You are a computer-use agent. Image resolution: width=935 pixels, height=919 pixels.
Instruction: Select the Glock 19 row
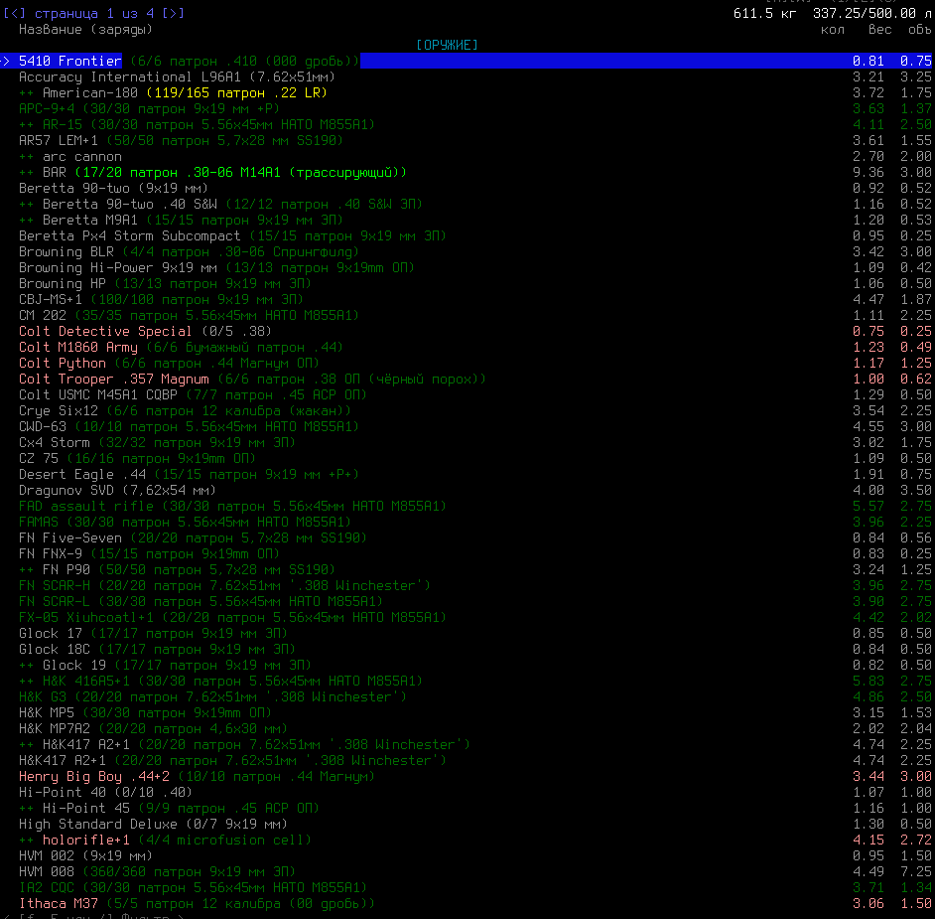(x=467, y=666)
